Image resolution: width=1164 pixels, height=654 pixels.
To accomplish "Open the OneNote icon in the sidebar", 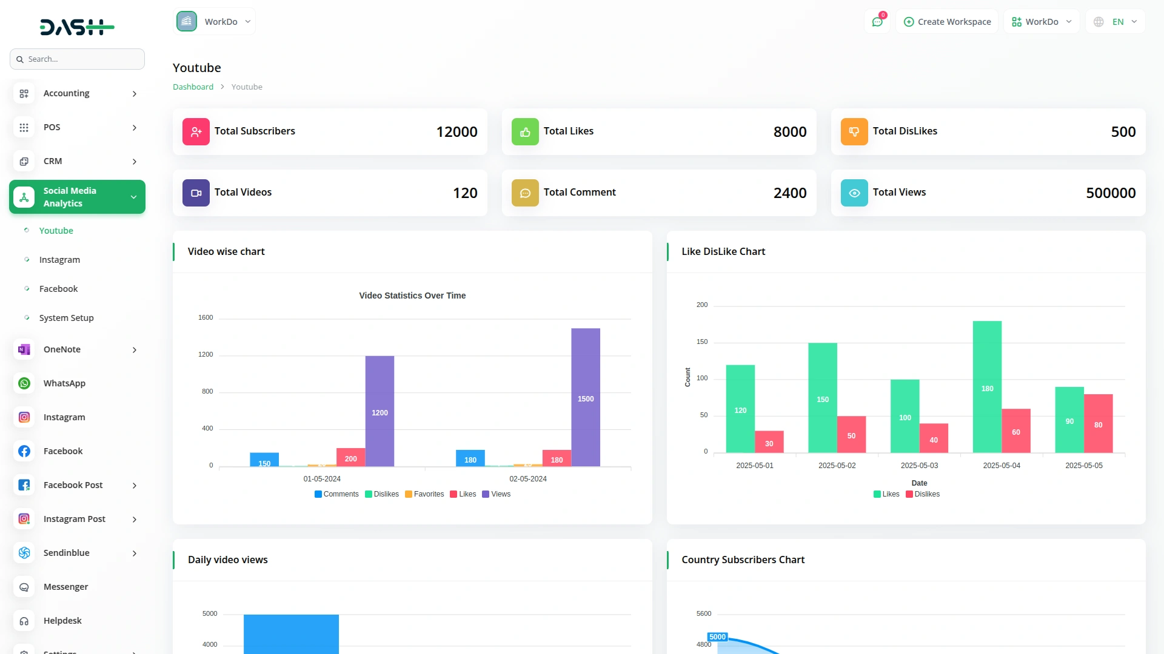I will 24,349.
